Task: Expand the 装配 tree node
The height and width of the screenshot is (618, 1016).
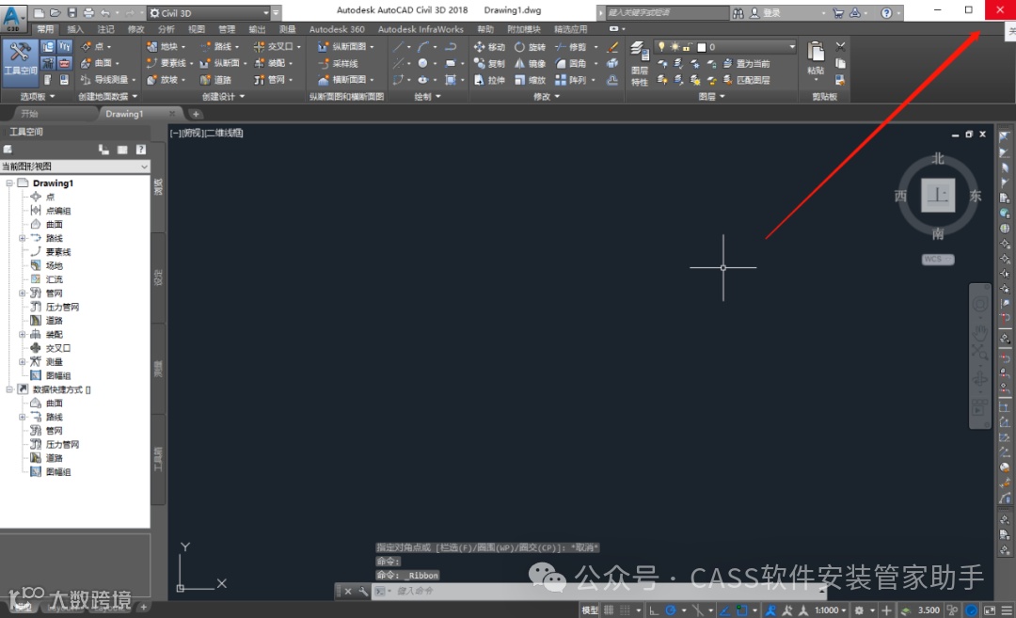Action: (22, 334)
